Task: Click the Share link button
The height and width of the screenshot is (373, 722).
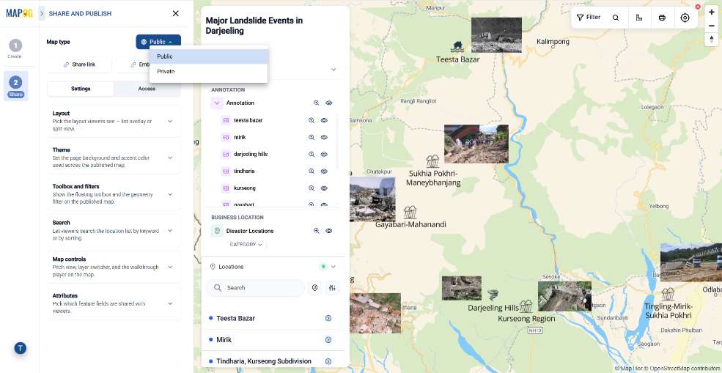Action: [x=80, y=64]
